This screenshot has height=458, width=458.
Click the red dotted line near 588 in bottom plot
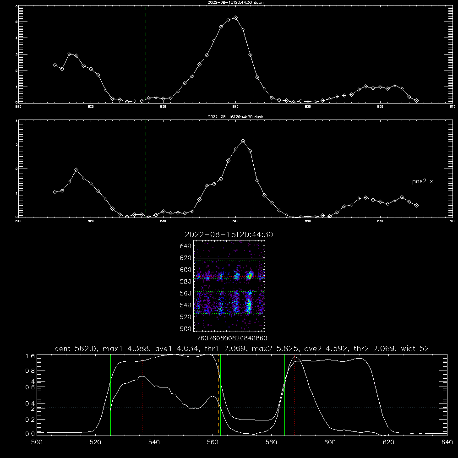294,395
